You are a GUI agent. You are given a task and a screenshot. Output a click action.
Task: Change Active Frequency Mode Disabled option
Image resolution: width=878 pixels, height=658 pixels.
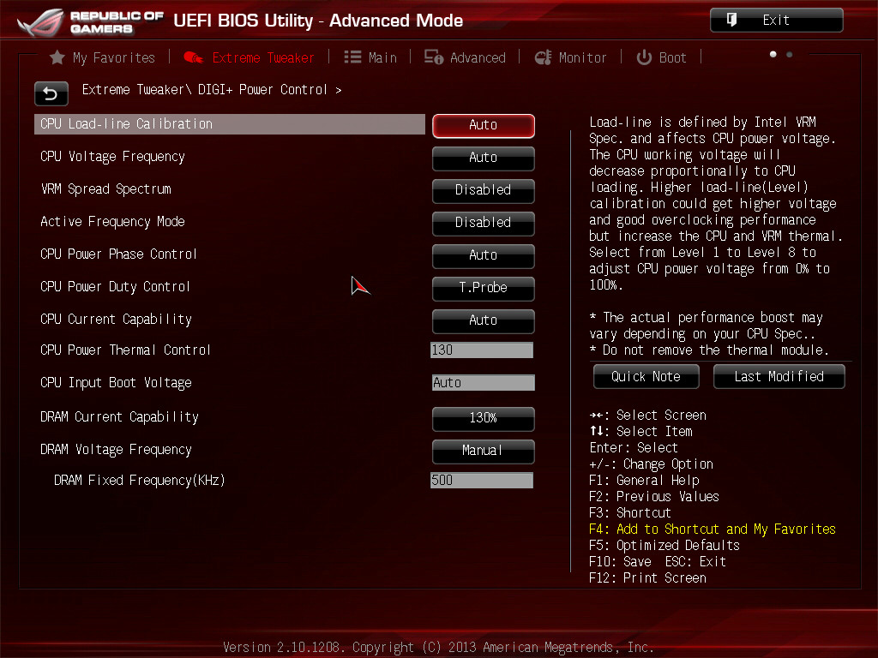(x=484, y=223)
